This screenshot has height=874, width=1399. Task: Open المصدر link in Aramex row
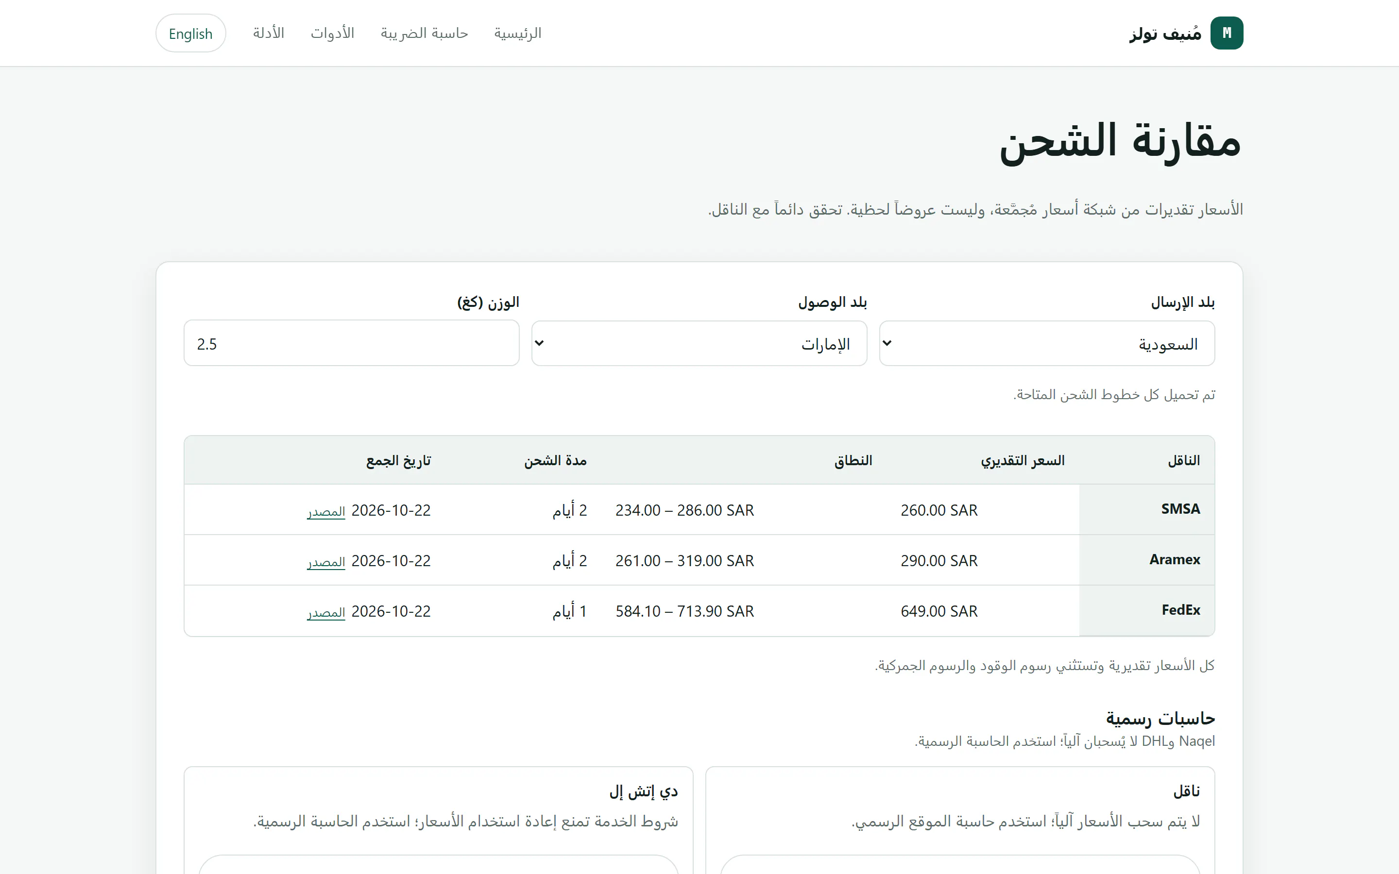coord(326,562)
